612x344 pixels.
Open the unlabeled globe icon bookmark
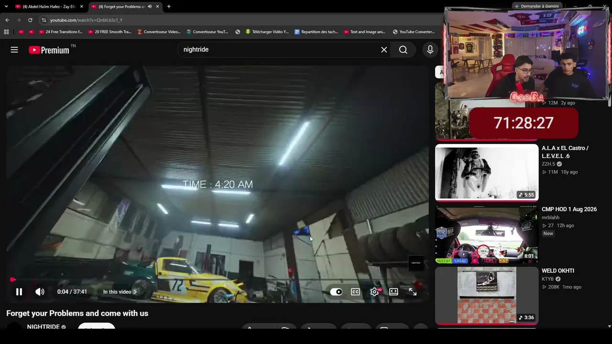click(238, 32)
